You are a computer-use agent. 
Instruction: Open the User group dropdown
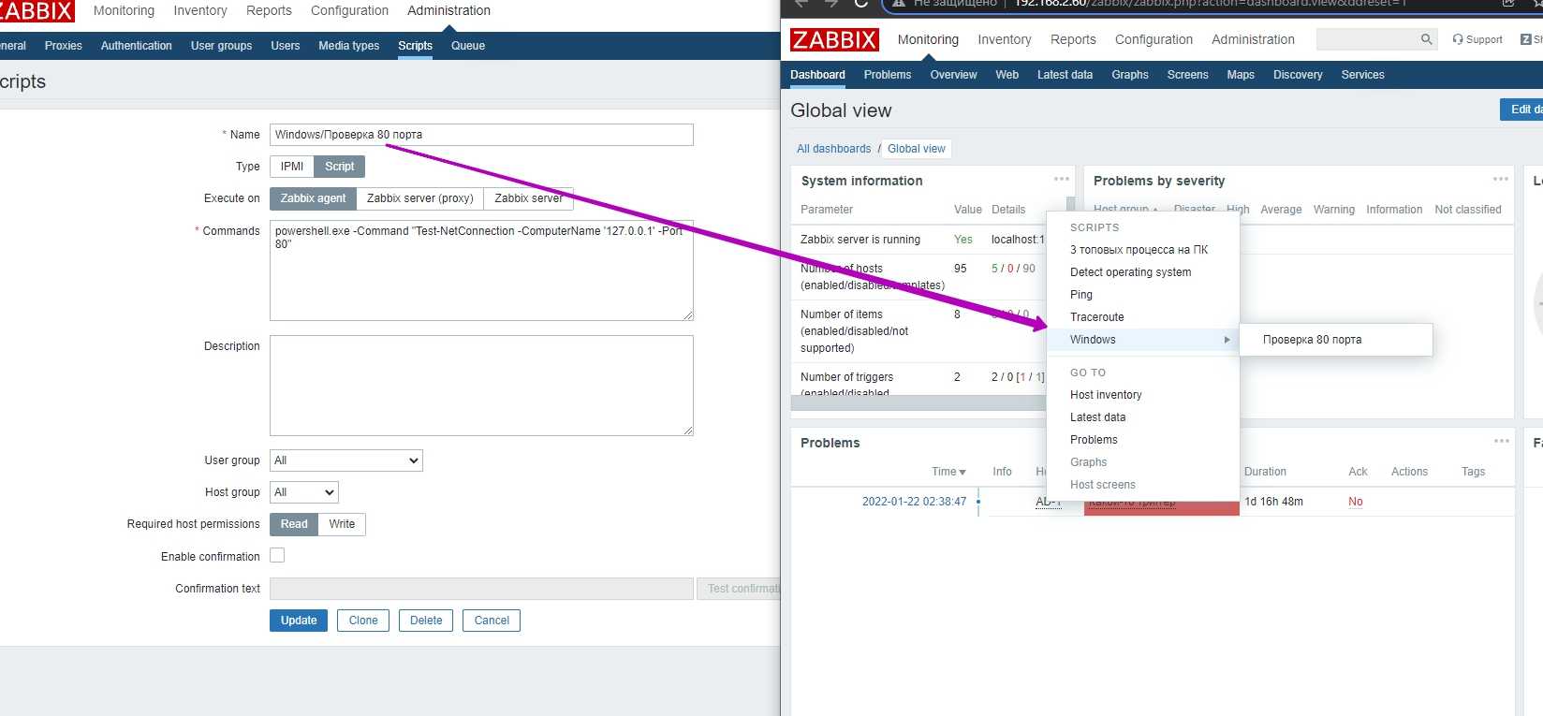[x=346, y=460]
